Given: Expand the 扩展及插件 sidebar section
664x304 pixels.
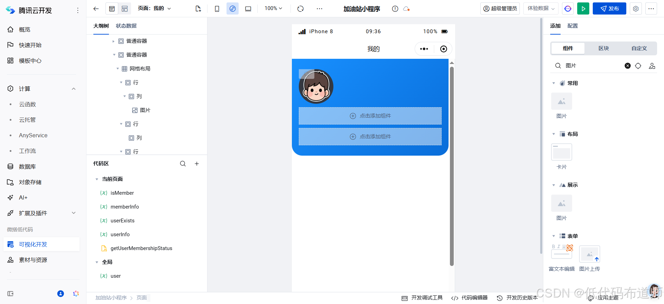Looking at the screenshot, I should point(74,213).
